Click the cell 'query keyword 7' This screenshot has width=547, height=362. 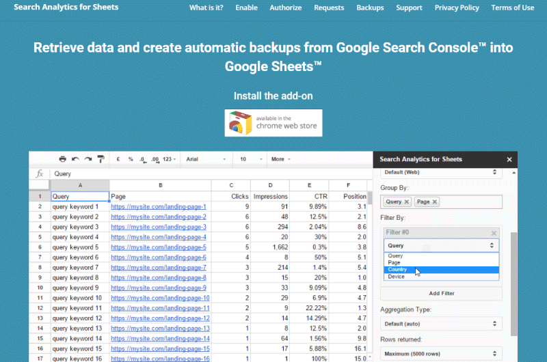(80, 268)
